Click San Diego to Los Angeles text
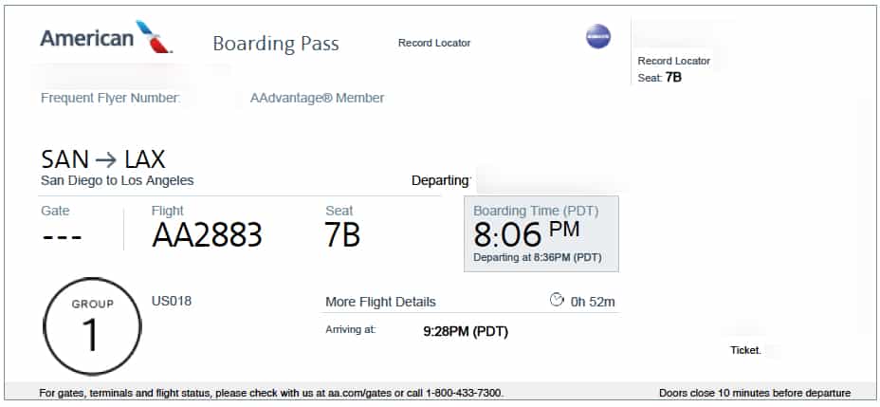The width and height of the screenshot is (880, 407). (118, 181)
